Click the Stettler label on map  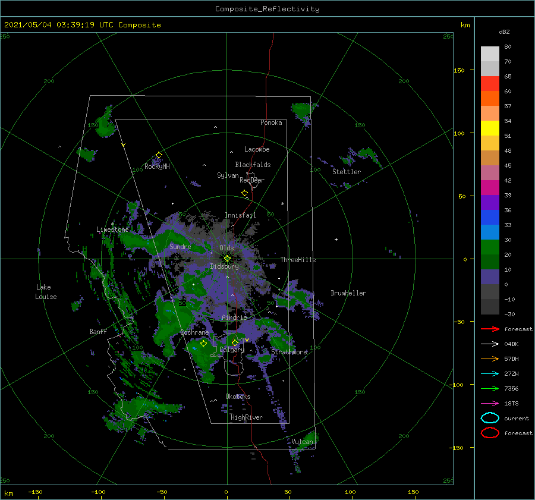coord(347,172)
